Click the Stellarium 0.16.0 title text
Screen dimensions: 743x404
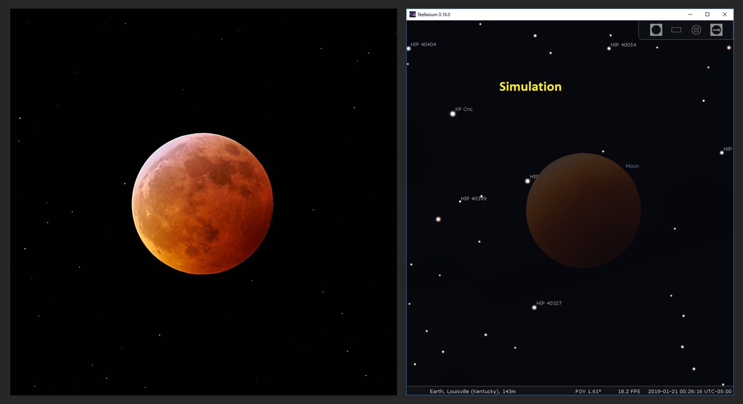pos(434,15)
